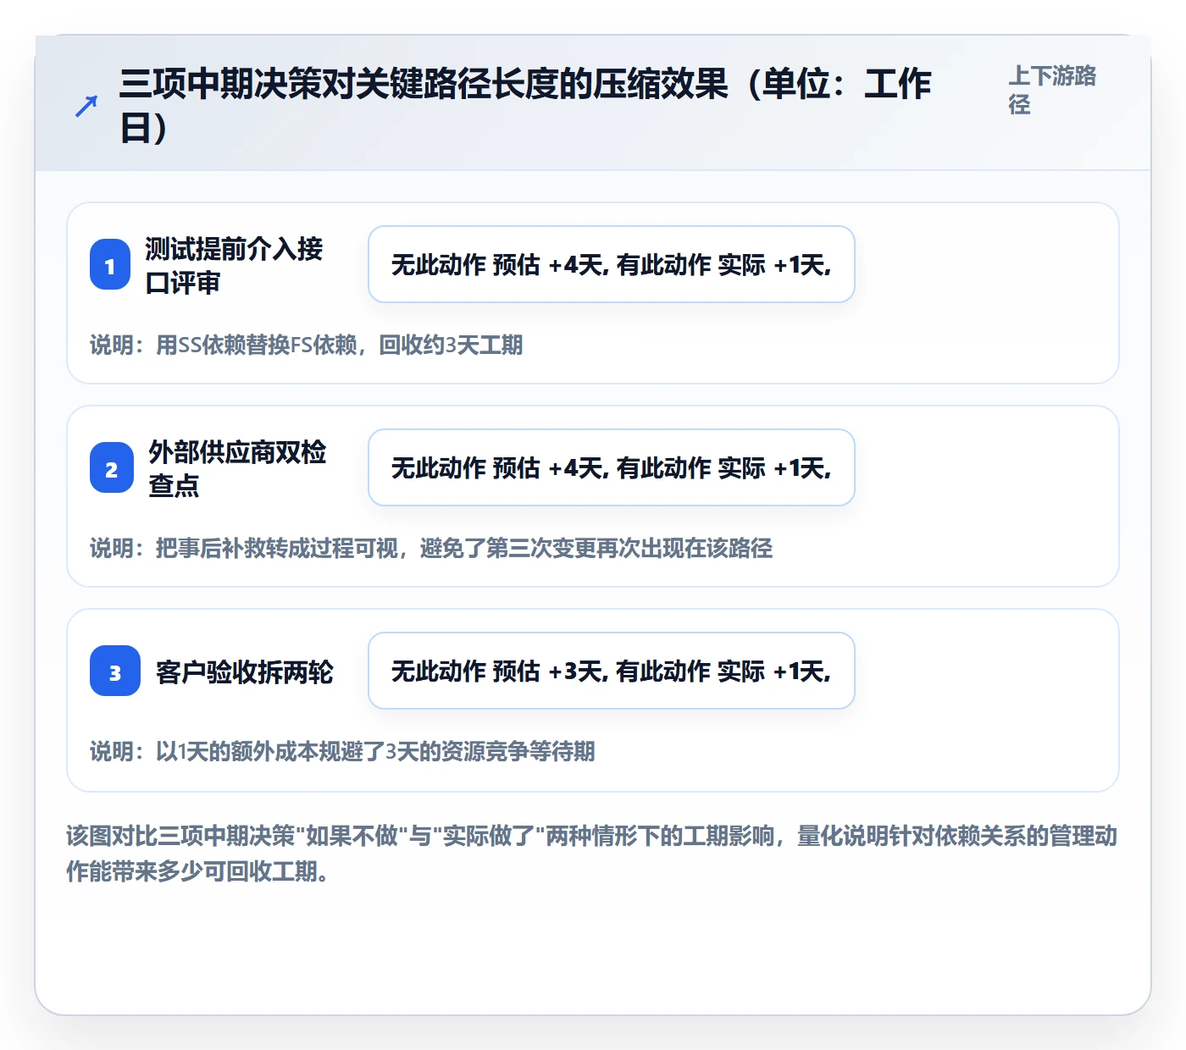The width and height of the screenshot is (1186, 1050).
Task: Click the note 用SS依赖替换FS依赖，回收约3天工期
Action: [307, 345]
